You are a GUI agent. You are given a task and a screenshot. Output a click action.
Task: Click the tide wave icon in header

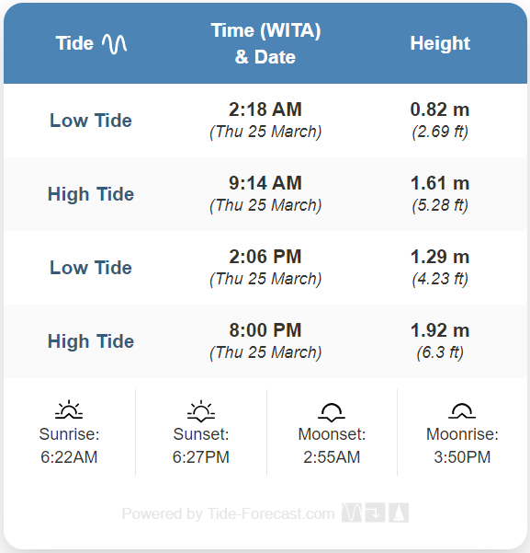tap(114, 44)
